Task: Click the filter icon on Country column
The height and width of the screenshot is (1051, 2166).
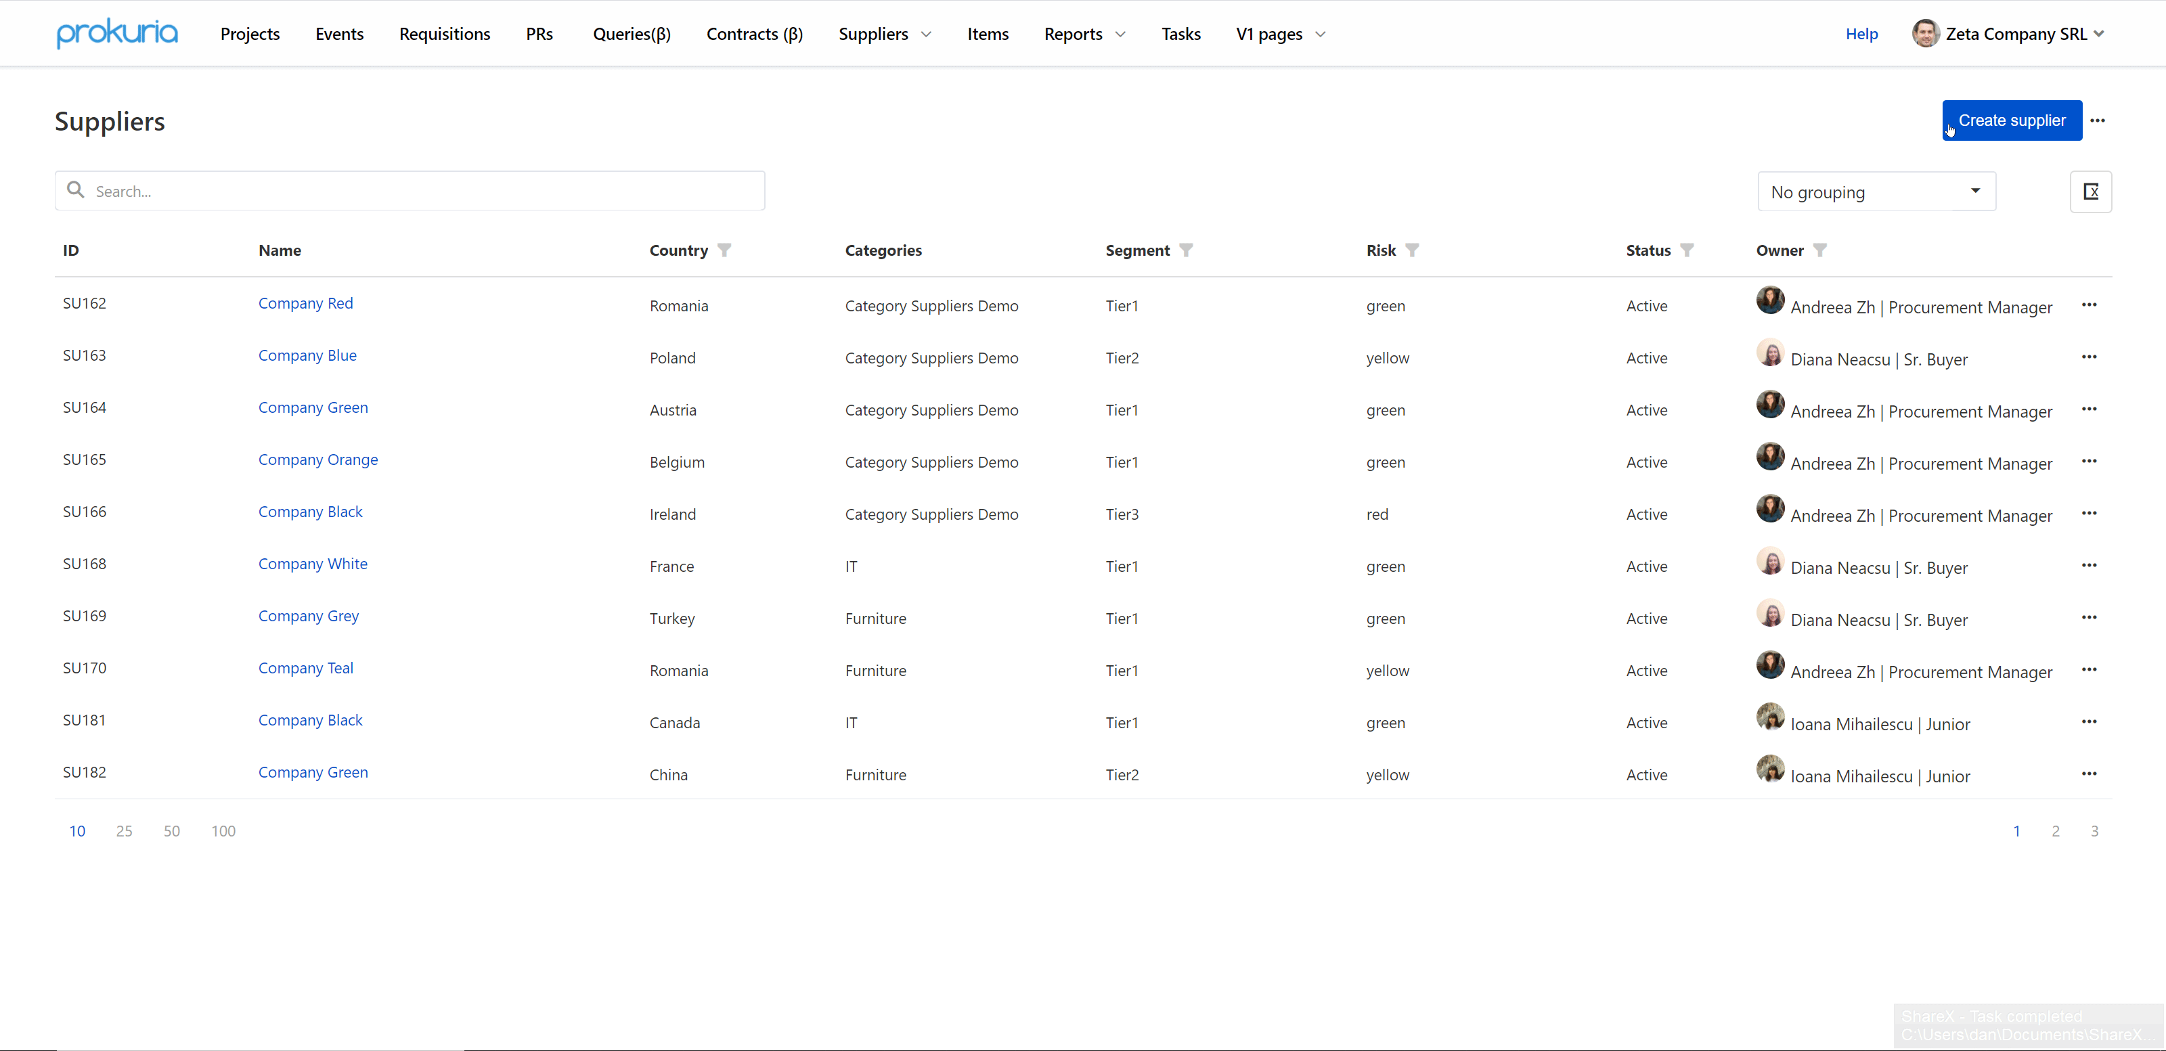Action: [x=725, y=250]
